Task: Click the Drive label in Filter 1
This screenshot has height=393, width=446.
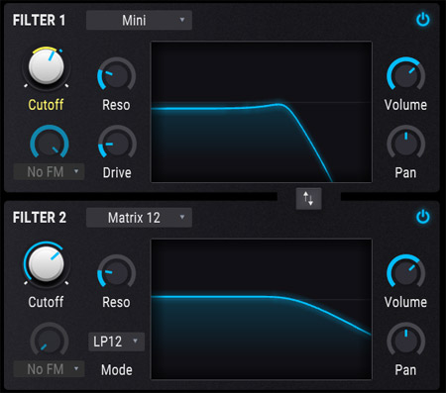Action: coord(117,172)
